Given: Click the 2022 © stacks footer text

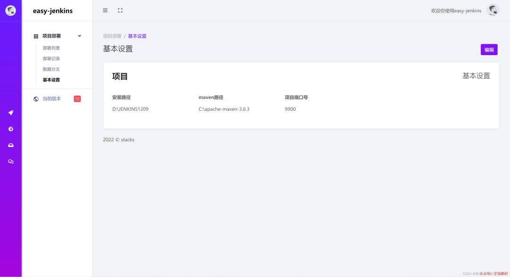Looking at the screenshot, I should pyautogui.click(x=118, y=139).
